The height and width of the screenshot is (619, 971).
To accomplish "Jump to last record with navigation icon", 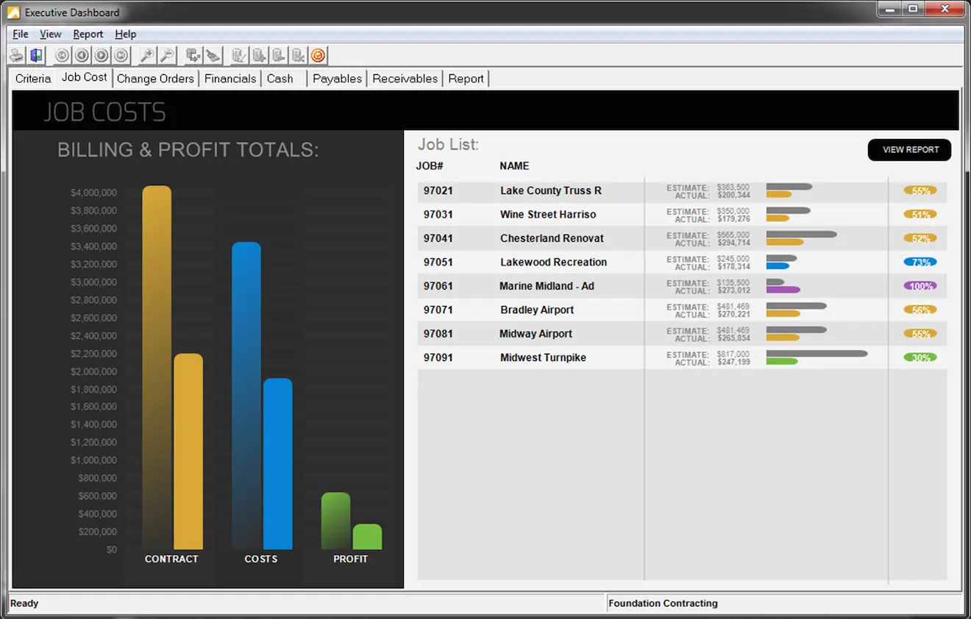I will tap(120, 55).
